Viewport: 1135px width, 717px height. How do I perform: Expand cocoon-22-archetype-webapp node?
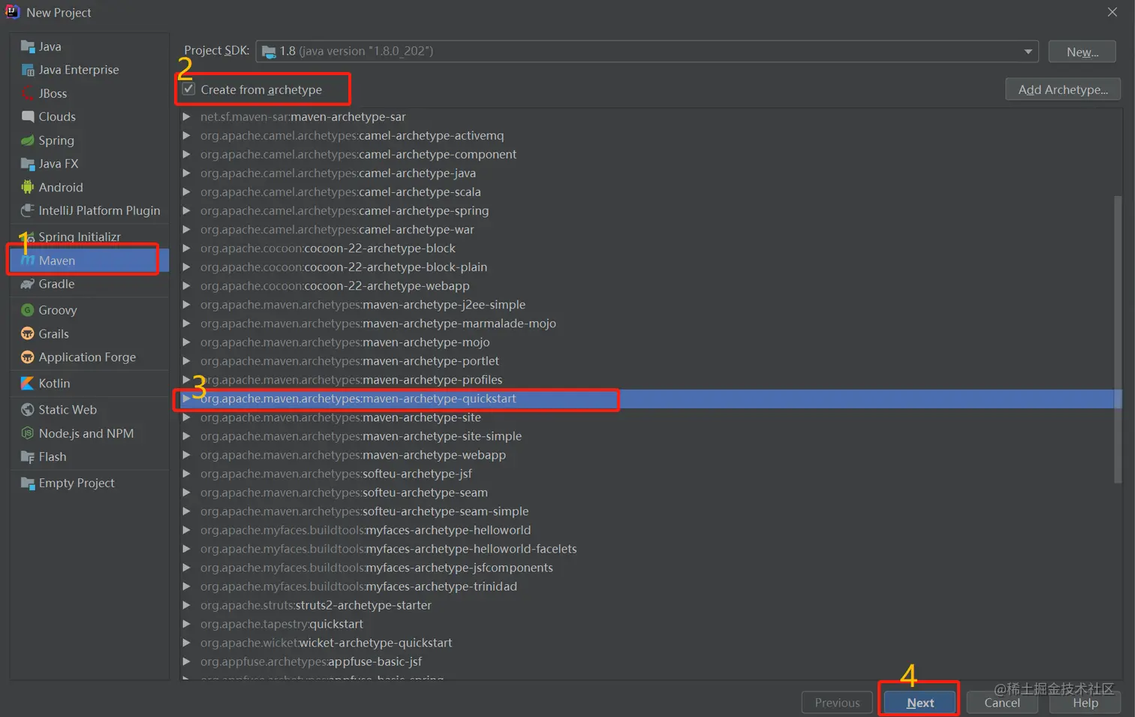(186, 285)
